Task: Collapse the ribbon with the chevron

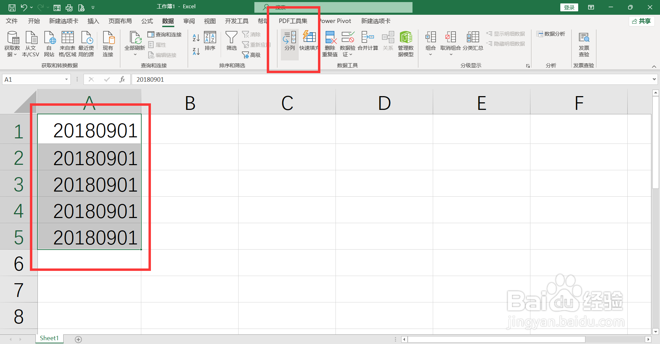Action: [x=654, y=66]
